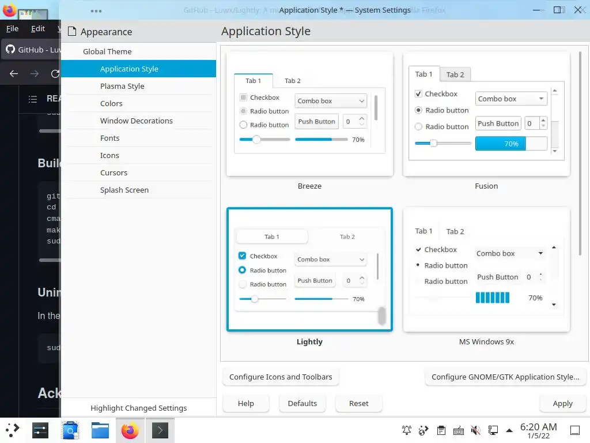Select second Radio button in Breeze preview
Screen dimensions: 590x443
(244, 125)
